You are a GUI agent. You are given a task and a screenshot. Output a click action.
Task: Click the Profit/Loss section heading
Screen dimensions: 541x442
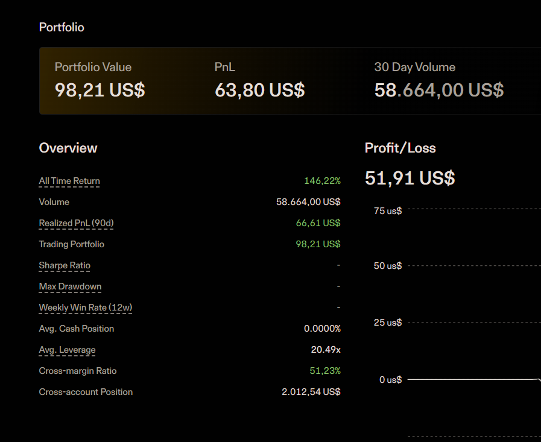point(400,148)
